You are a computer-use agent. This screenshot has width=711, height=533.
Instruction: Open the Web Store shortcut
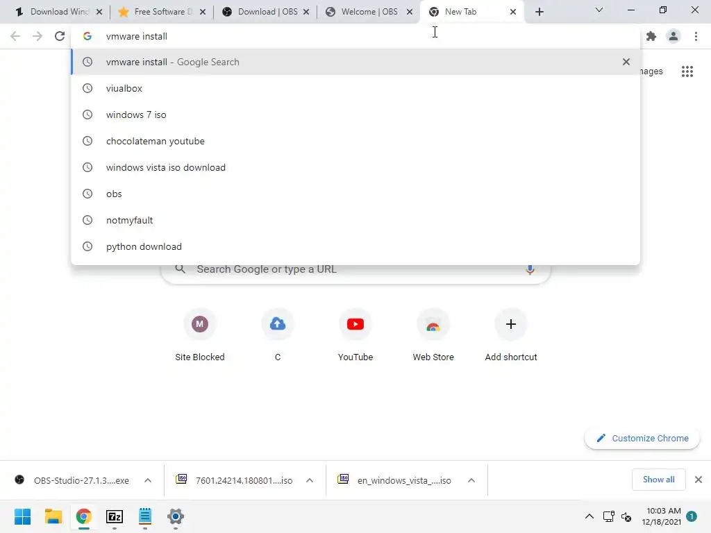[433, 335]
